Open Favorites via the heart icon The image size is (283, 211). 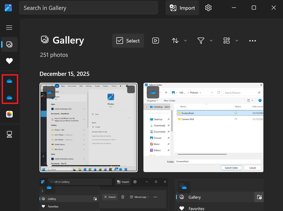click(x=9, y=61)
